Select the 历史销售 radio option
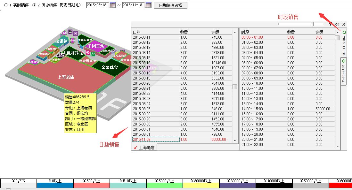Image resolution: width=352 pixels, height=190 pixels. click(x=34, y=5)
